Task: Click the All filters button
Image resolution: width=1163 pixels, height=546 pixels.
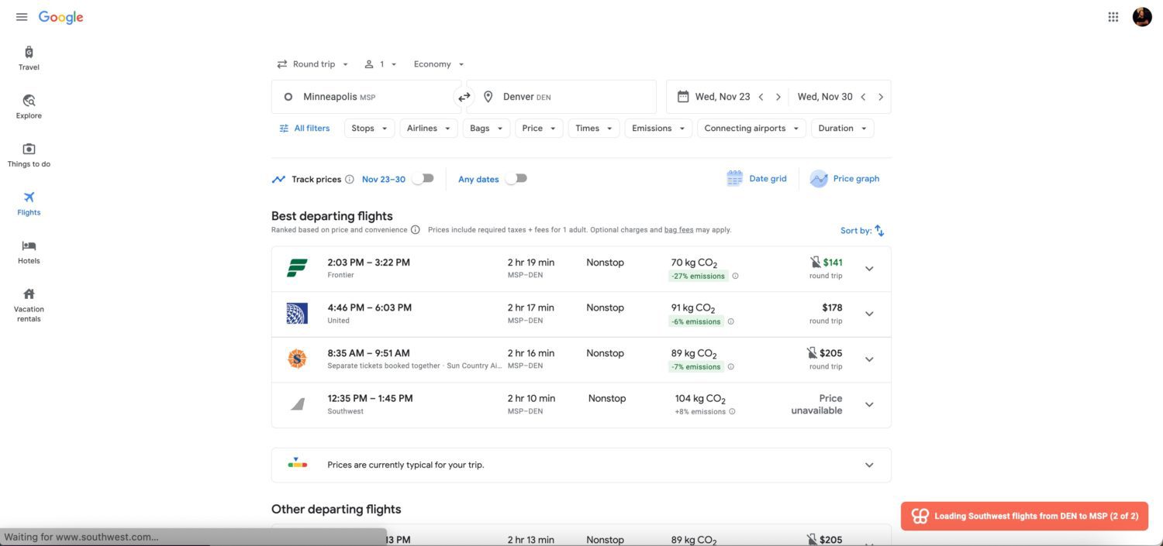Action: [305, 129]
